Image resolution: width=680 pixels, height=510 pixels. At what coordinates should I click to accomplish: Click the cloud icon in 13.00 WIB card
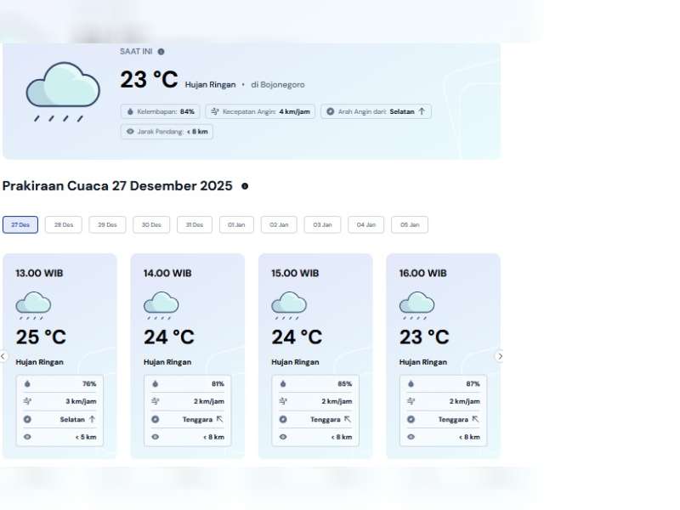pos(33,304)
